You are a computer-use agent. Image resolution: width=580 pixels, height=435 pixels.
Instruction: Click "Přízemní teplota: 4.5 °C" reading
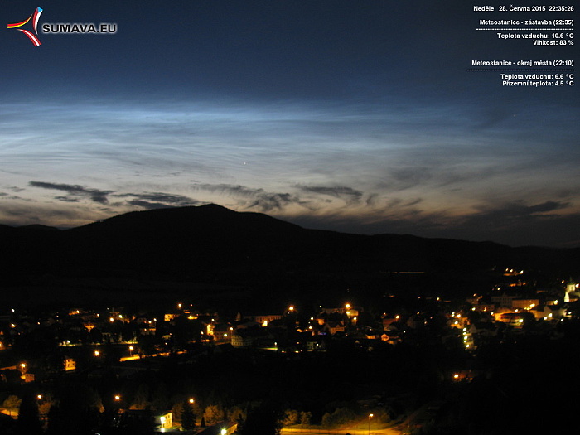pos(537,83)
